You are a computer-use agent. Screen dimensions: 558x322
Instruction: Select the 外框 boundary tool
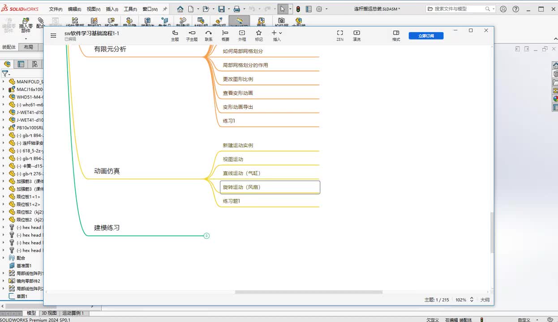(242, 35)
